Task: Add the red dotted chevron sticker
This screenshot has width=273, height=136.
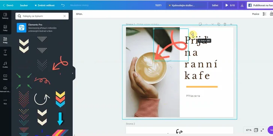Action: click(24, 99)
